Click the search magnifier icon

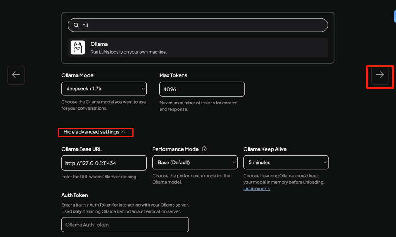(x=76, y=25)
